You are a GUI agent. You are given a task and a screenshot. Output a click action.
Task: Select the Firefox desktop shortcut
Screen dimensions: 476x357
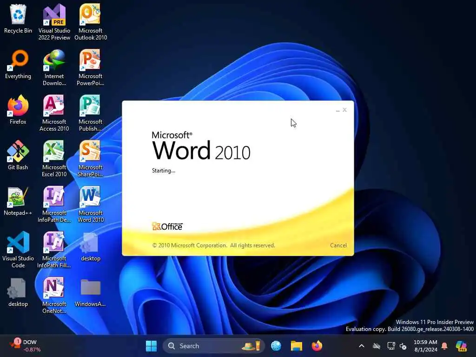(x=18, y=110)
